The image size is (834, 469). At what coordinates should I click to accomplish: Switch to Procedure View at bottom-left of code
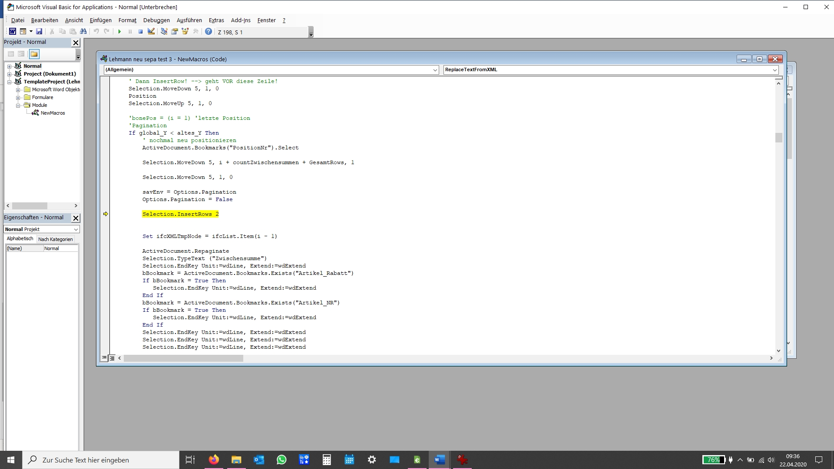pos(104,358)
